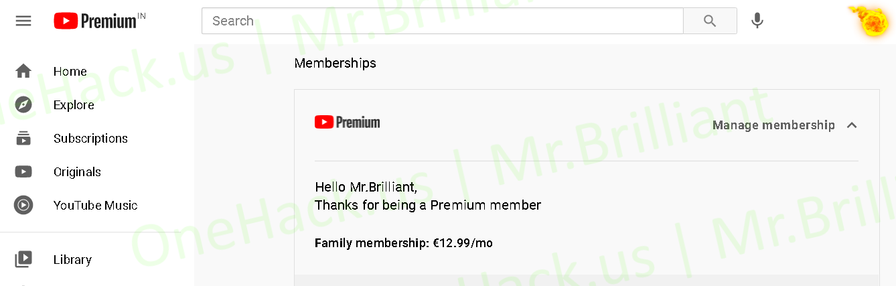The image size is (896, 286).
Task: Start voice search with microphone icon
Action: click(757, 21)
